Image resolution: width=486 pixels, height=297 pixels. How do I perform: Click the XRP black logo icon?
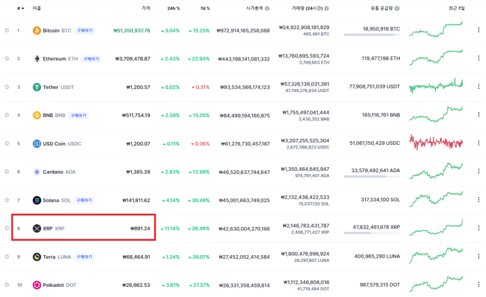click(x=37, y=229)
